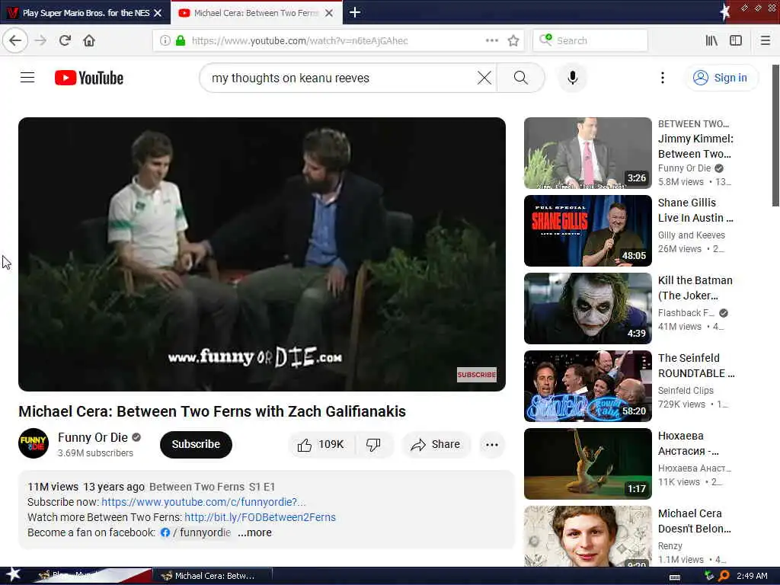This screenshot has height=585, width=780.
Task: Show site information icon in address bar
Action: click(165, 40)
